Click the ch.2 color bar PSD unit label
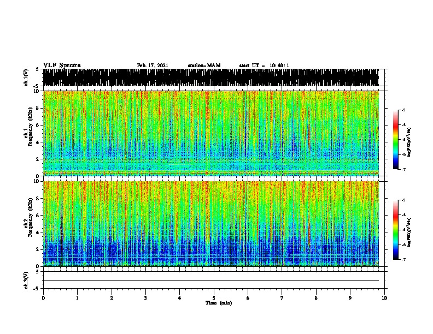This screenshot has height=334, width=433. (x=409, y=232)
